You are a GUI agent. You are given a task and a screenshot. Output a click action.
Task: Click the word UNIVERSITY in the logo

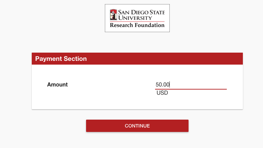[135, 18]
